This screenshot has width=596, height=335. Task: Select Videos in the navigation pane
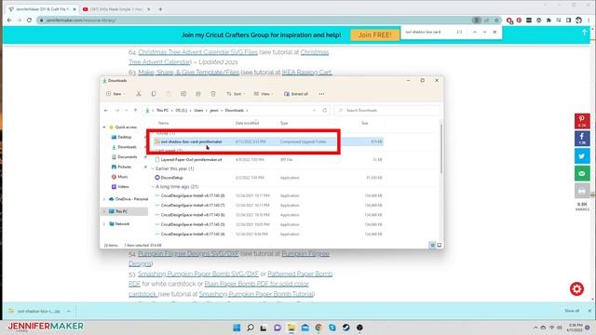[x=123, y=186]
